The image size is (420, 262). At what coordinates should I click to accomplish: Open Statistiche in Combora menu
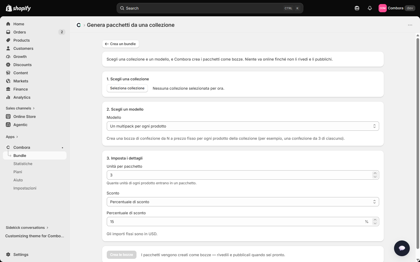[23, 164]
